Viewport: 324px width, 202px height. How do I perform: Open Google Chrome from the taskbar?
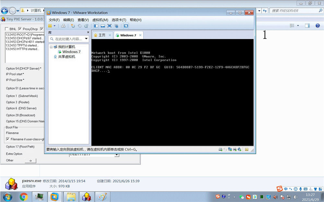click(x=24, y=197)
